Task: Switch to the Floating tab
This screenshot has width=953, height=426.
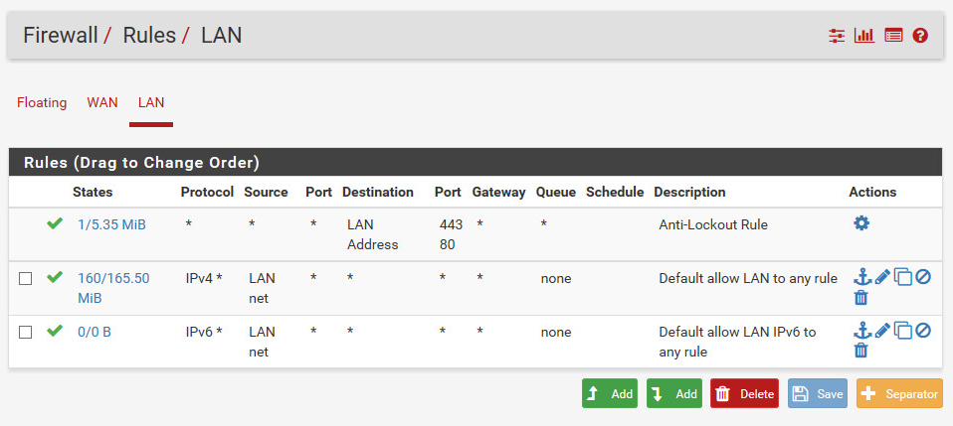Action: pos(42,102)
